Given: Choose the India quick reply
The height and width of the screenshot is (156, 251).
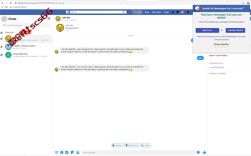Looking at the screenshot, I should click(x=146, y=145).
